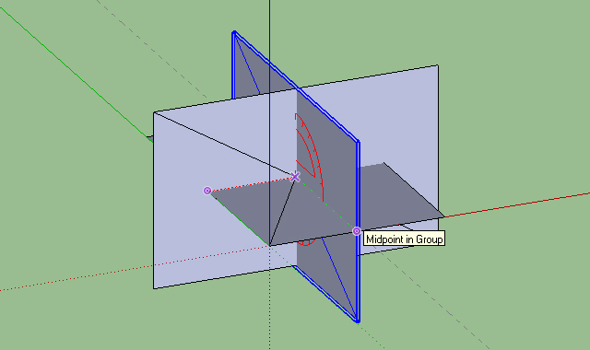Click purple circle ending the red dotted line
This screenshot has height=350, width=590.
tap(207, 191)
